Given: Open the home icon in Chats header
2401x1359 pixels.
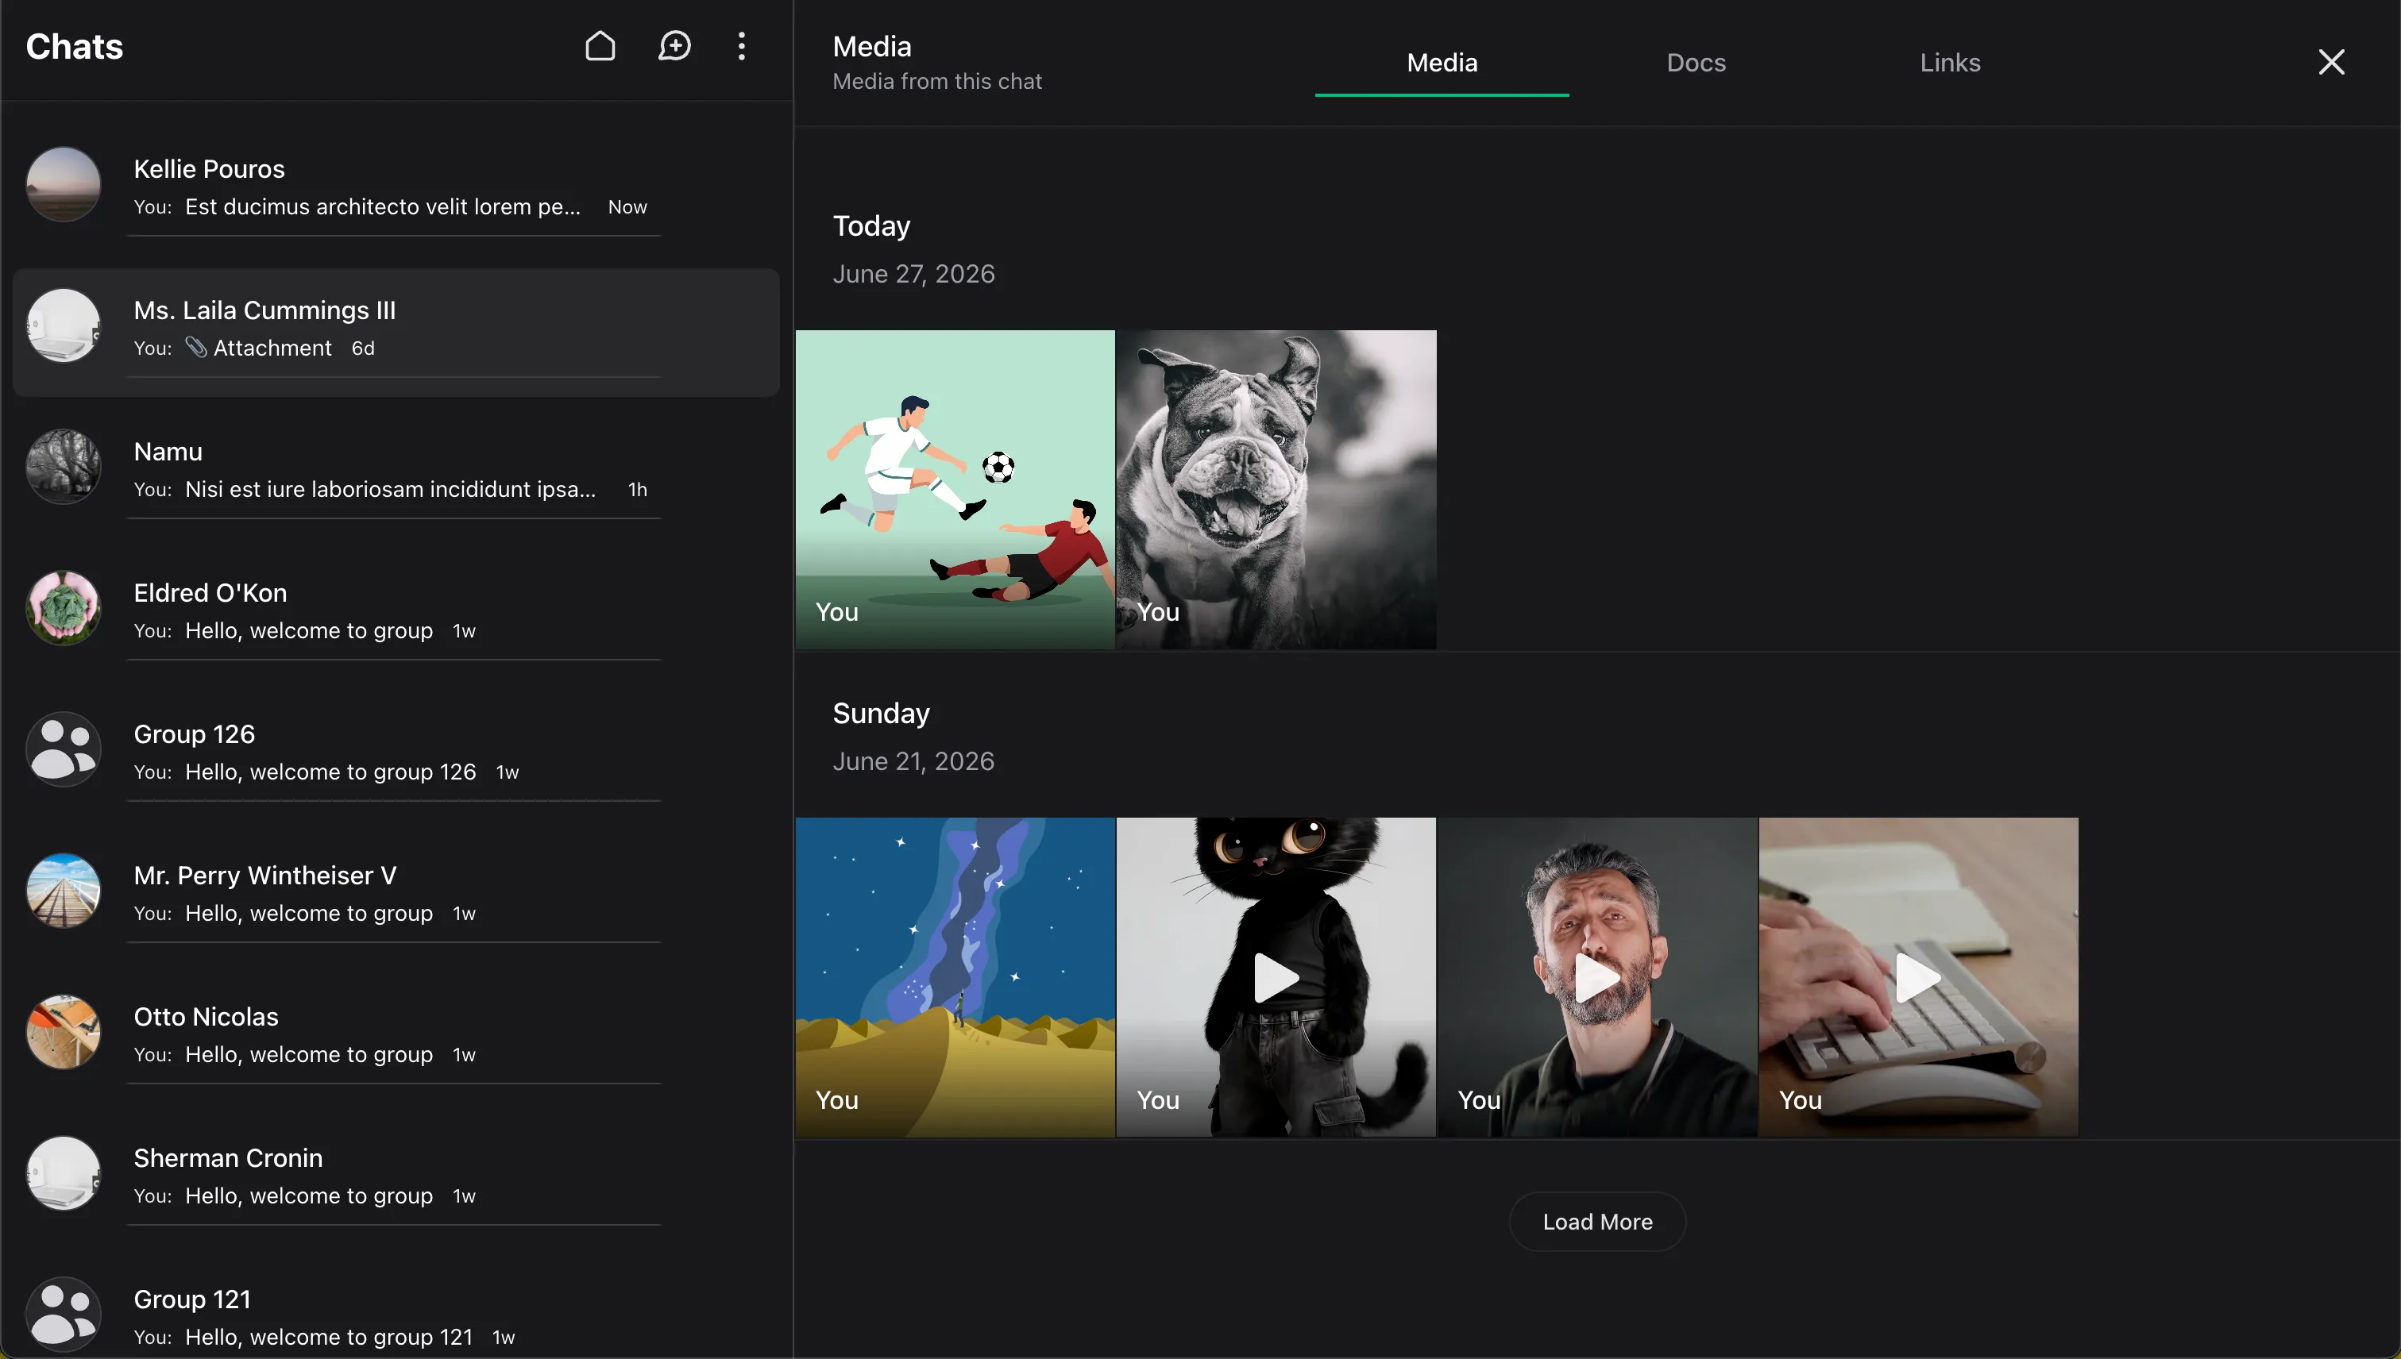Looking at the screenshot, I should [600, 46].
